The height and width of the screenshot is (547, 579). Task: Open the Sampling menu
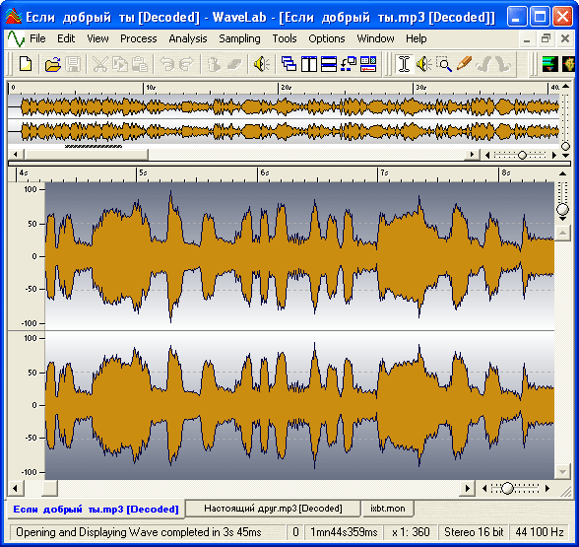click(239, 38)
